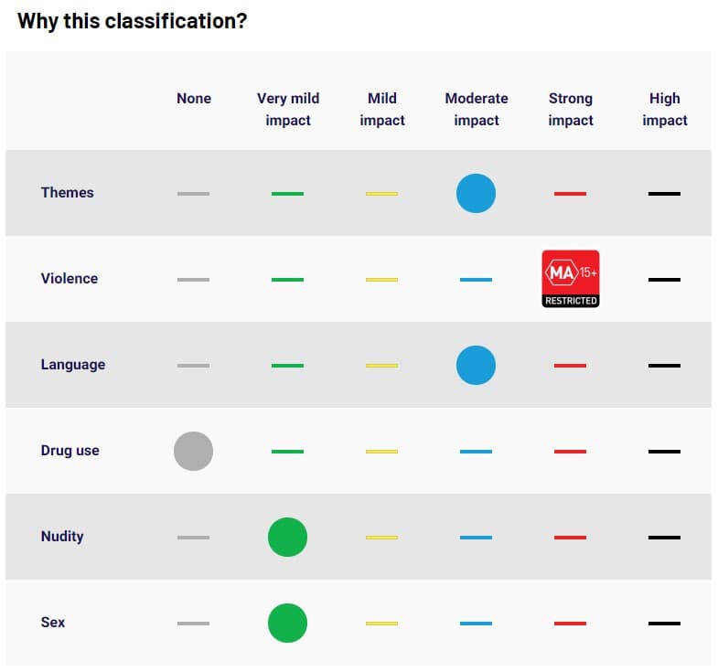This screenshot has width=718, height=672.
Task: Click the Drug use row label
Action: click(70, 451)
